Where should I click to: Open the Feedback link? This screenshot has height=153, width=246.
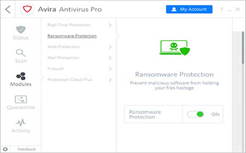coord(26,149)
